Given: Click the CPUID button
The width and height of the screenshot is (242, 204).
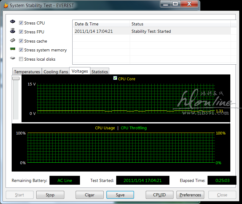Looking at the screenshot, I should click(x=160, y=195).
